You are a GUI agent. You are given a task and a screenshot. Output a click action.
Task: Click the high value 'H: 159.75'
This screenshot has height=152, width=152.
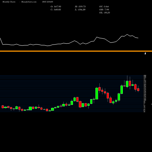coord(80,7)
